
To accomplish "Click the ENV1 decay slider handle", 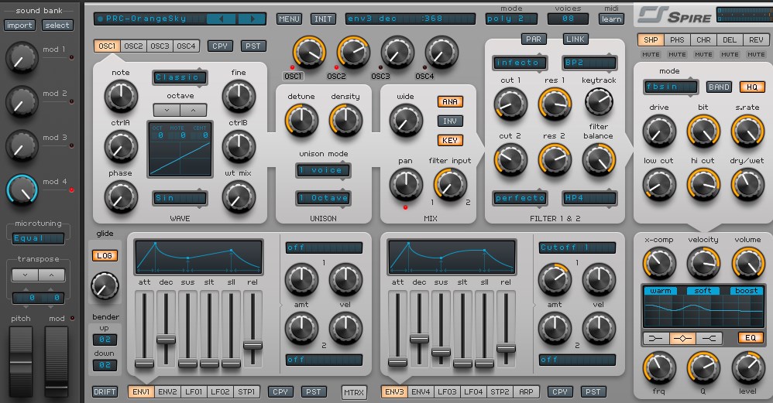I will 166,339.
